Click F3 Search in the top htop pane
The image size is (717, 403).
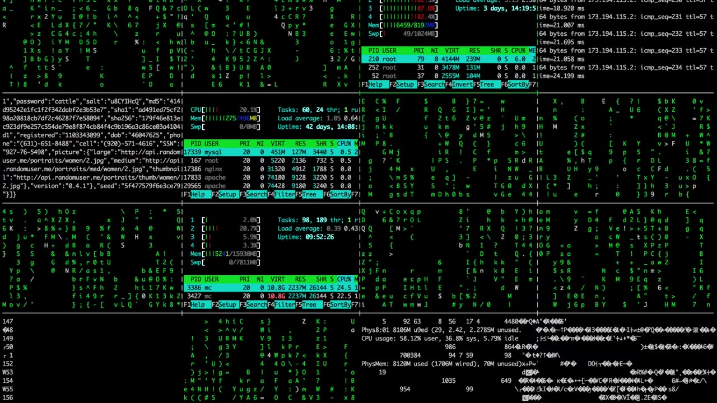click(431, 85)
